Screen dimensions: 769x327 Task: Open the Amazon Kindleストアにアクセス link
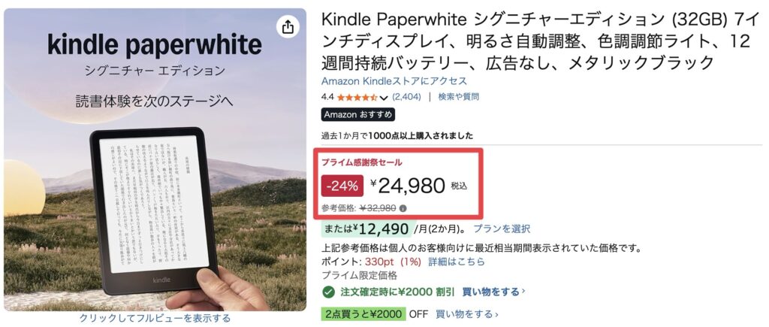pos(394,80)
